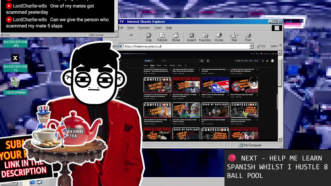Open the I Gifted My Girlfriend thumbnail
331x186 pixels.
pyautogui.click(x=244, y=110)
